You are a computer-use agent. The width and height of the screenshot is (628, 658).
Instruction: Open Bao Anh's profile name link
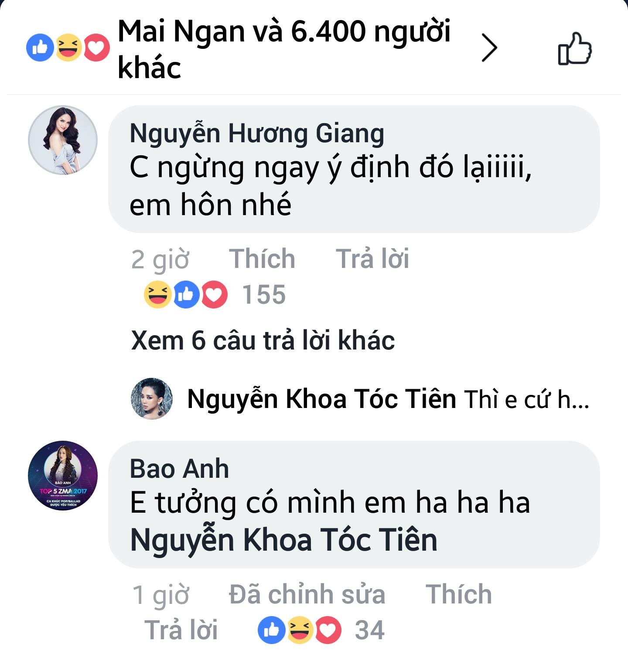tap(179, 469)
